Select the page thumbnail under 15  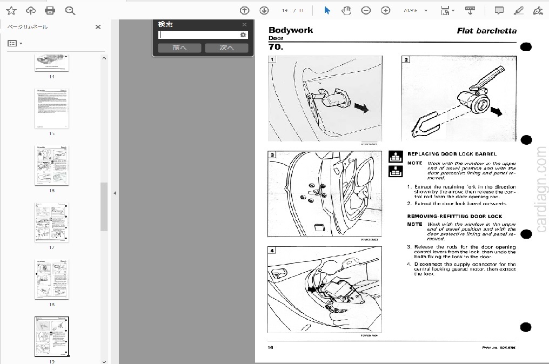[x=52, y=223]
